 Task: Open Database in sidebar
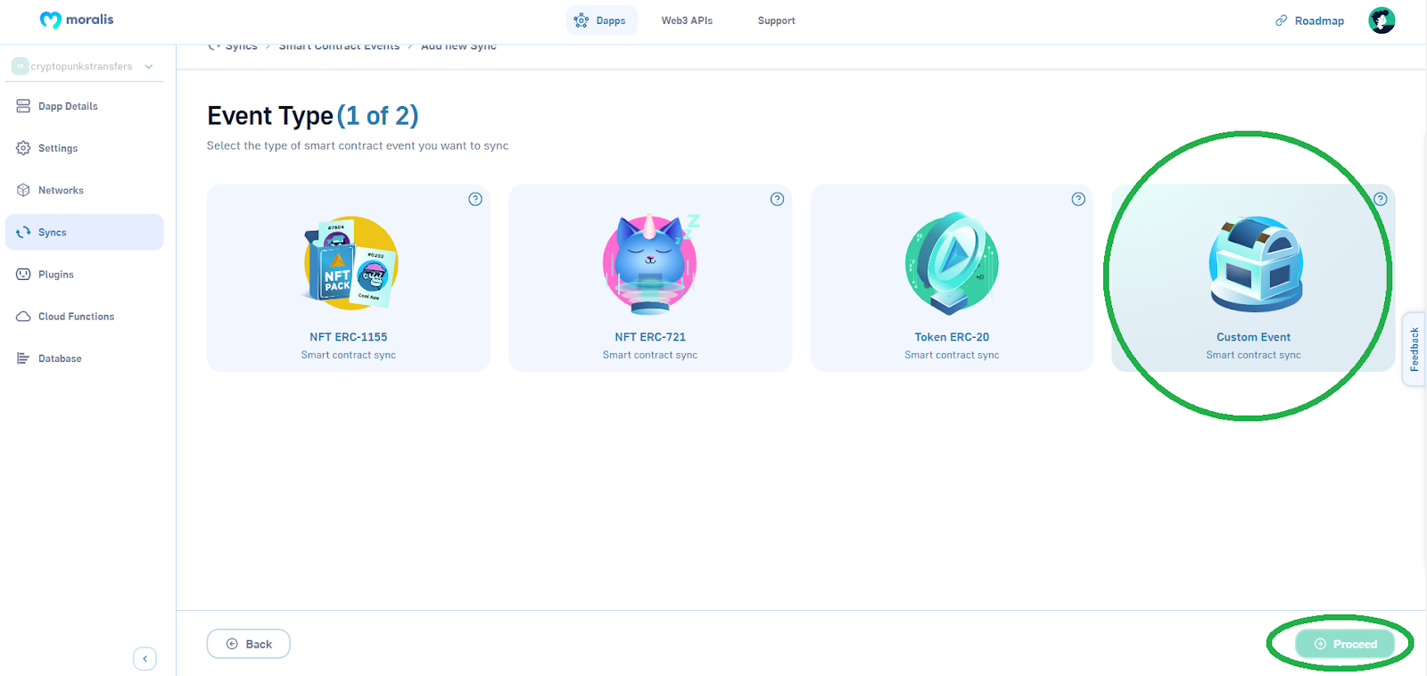click(x=84, y=358)
